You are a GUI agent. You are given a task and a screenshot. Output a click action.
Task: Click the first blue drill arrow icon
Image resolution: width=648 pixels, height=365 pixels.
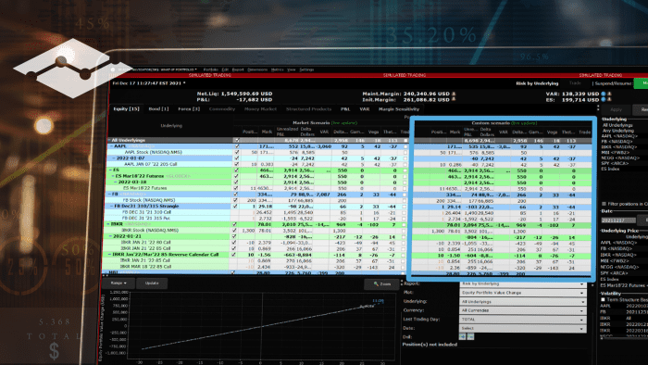[463, 337]
